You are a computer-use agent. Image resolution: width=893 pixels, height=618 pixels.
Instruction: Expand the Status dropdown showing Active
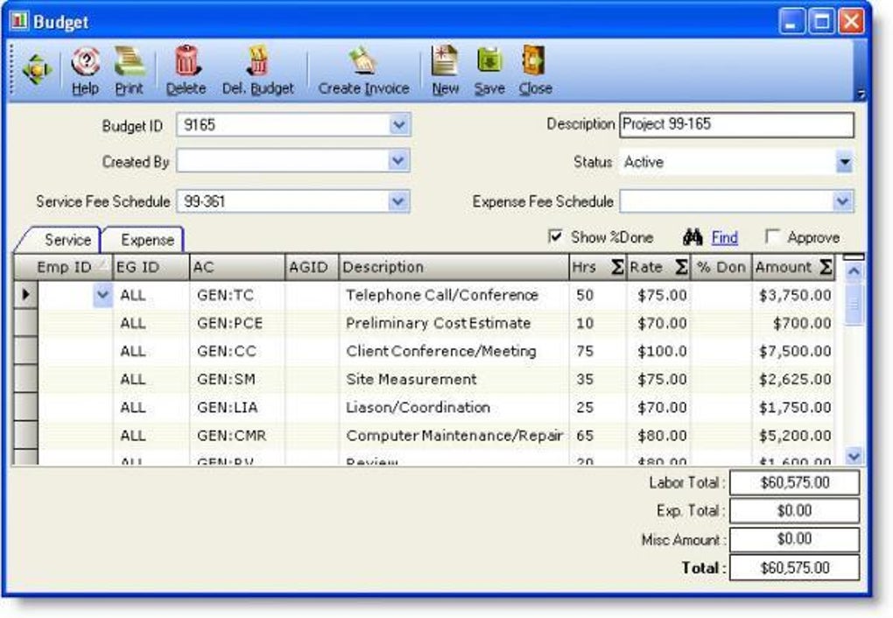pos(841,161)
